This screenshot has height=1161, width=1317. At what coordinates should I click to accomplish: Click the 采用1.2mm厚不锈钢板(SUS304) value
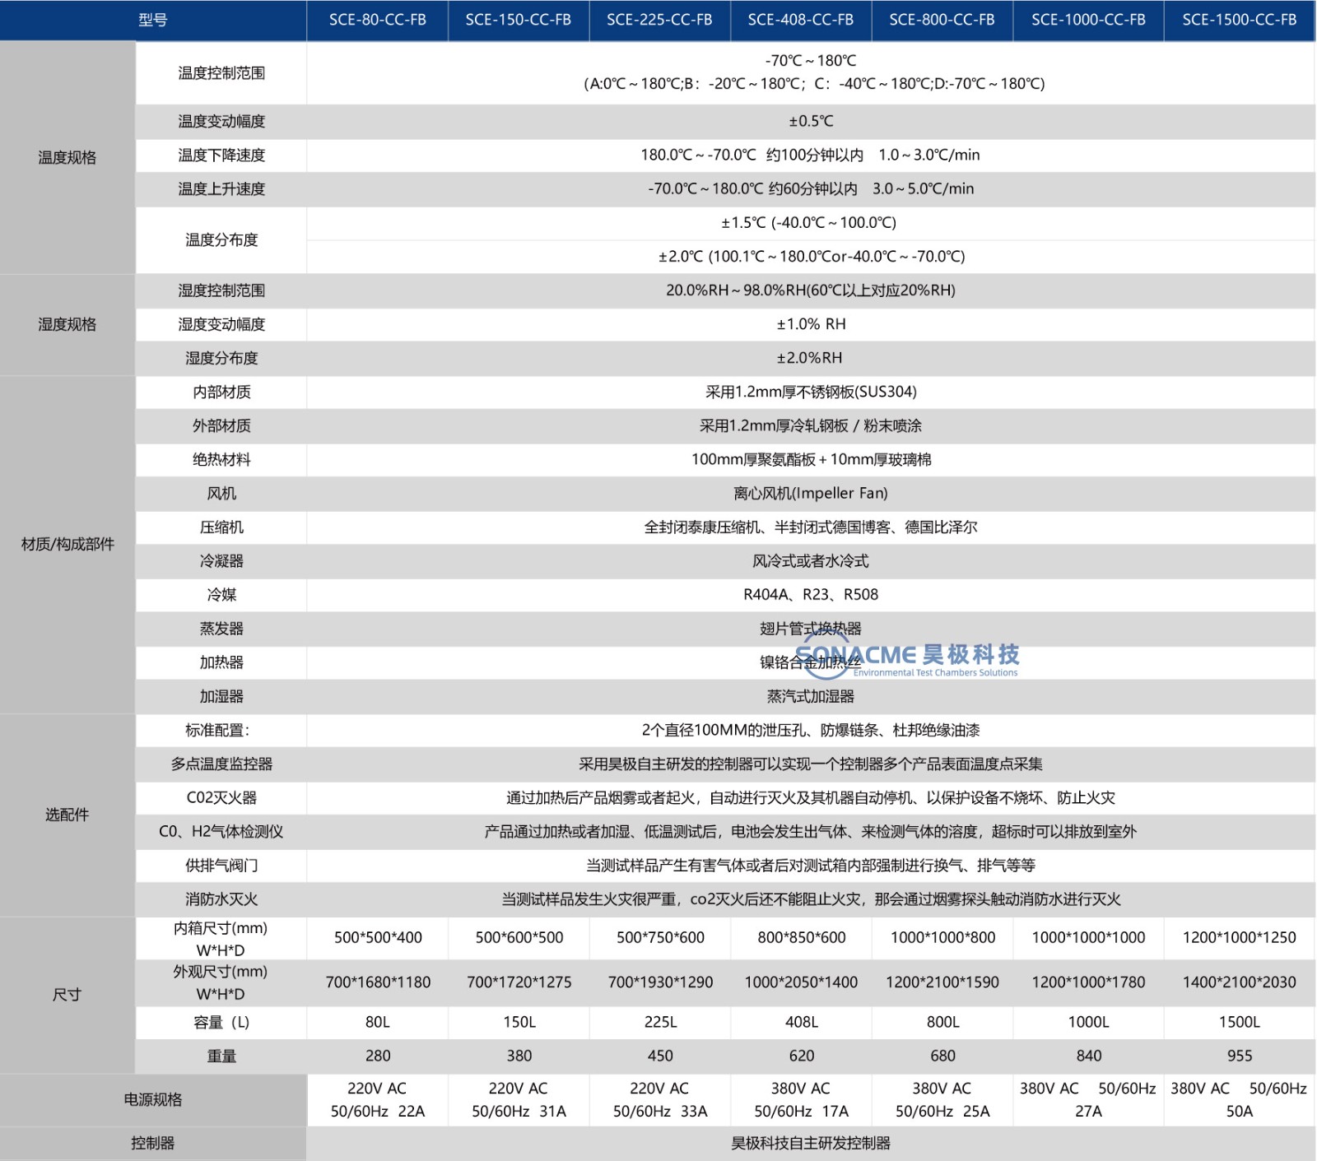click(x=811, y=392)
